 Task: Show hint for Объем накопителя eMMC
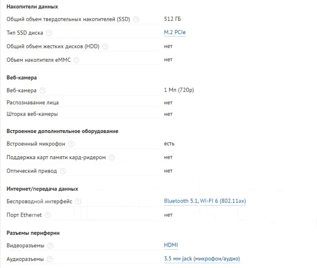76,60
